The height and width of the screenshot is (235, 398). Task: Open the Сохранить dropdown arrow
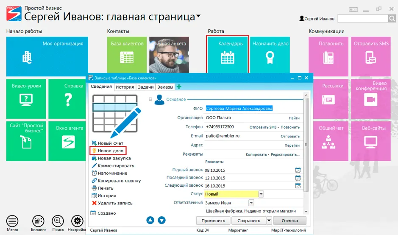[269, 221]
